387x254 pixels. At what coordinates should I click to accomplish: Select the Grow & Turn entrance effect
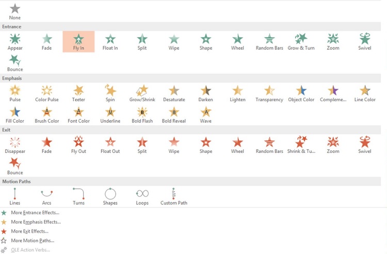(x=301, y=41)
